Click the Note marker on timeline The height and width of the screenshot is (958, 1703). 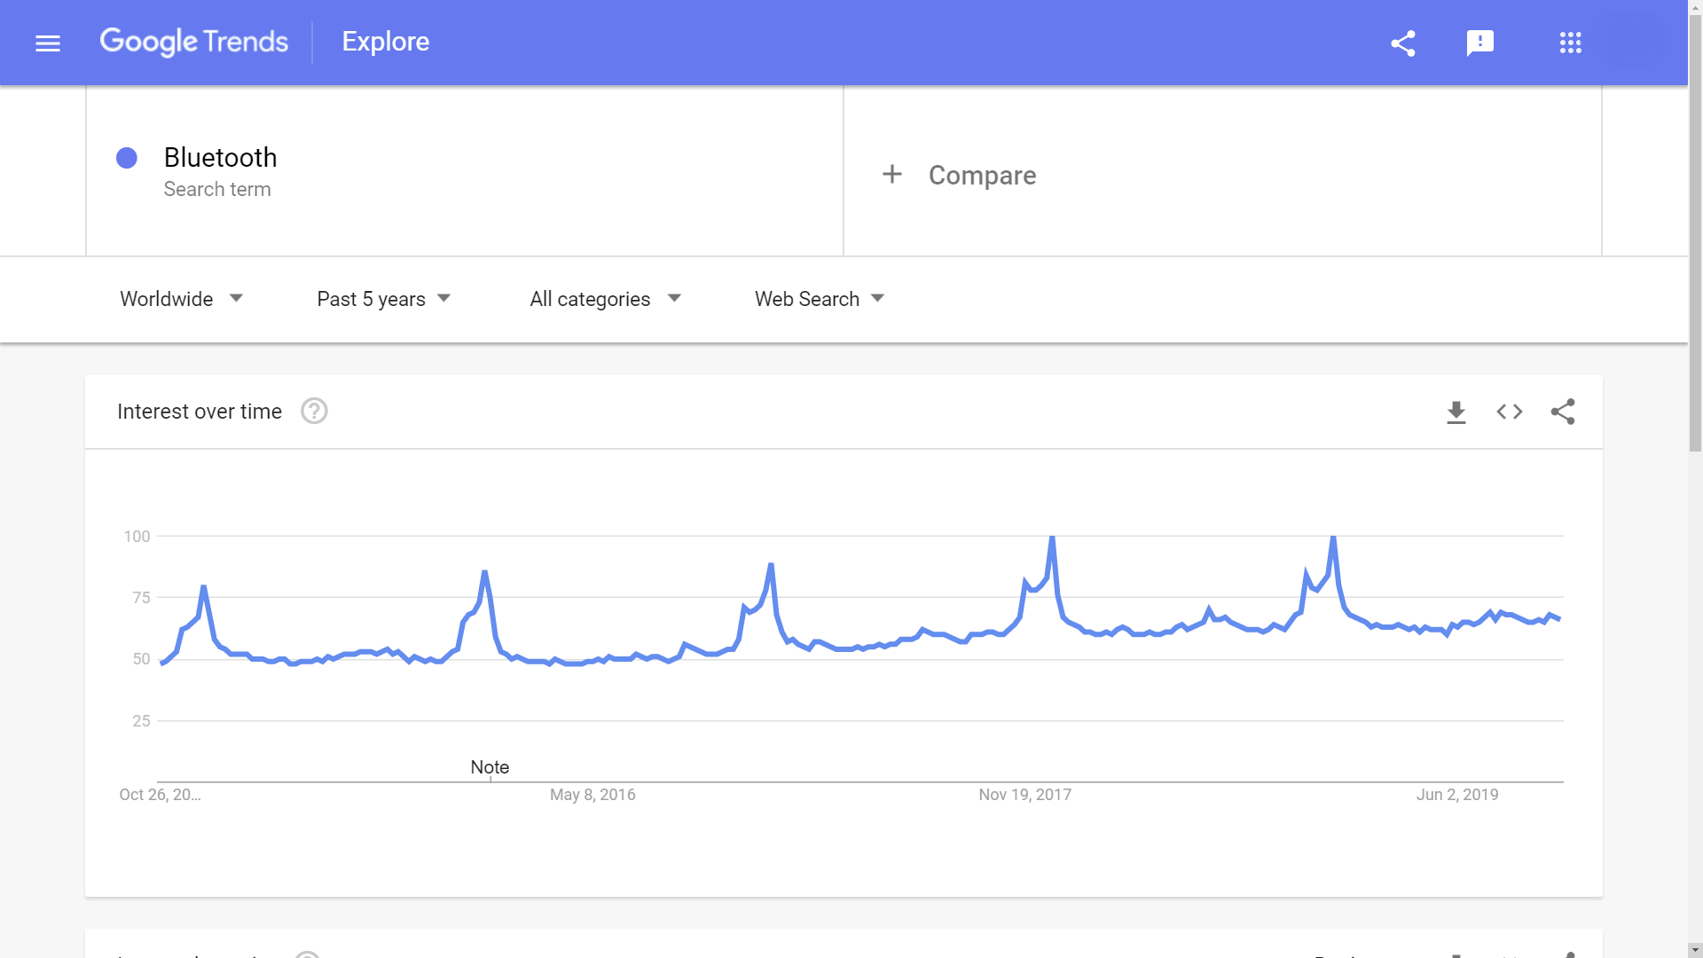coord(490,768)
